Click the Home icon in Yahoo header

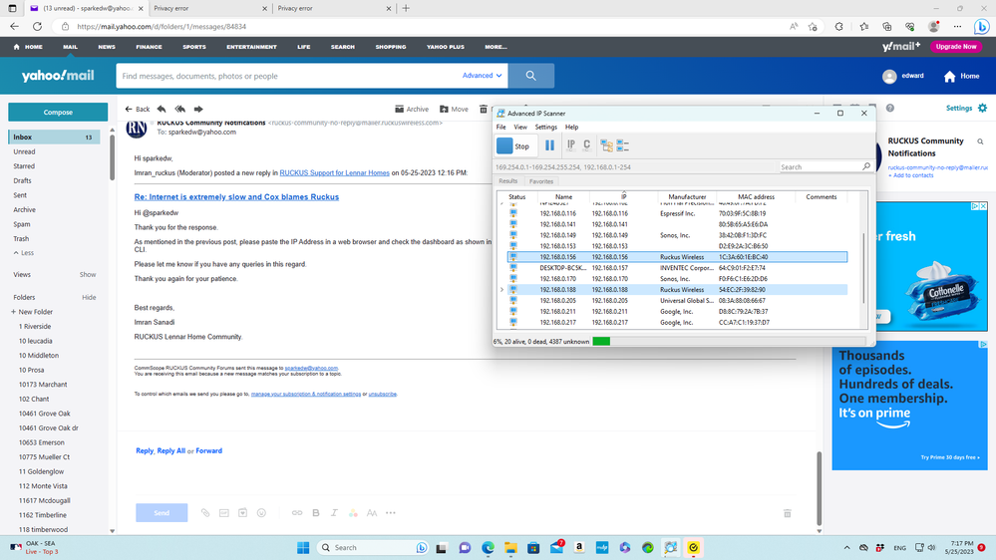pos(949,76)
